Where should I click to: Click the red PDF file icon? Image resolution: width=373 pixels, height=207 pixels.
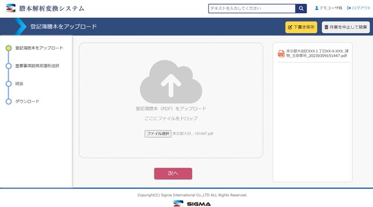281,53
